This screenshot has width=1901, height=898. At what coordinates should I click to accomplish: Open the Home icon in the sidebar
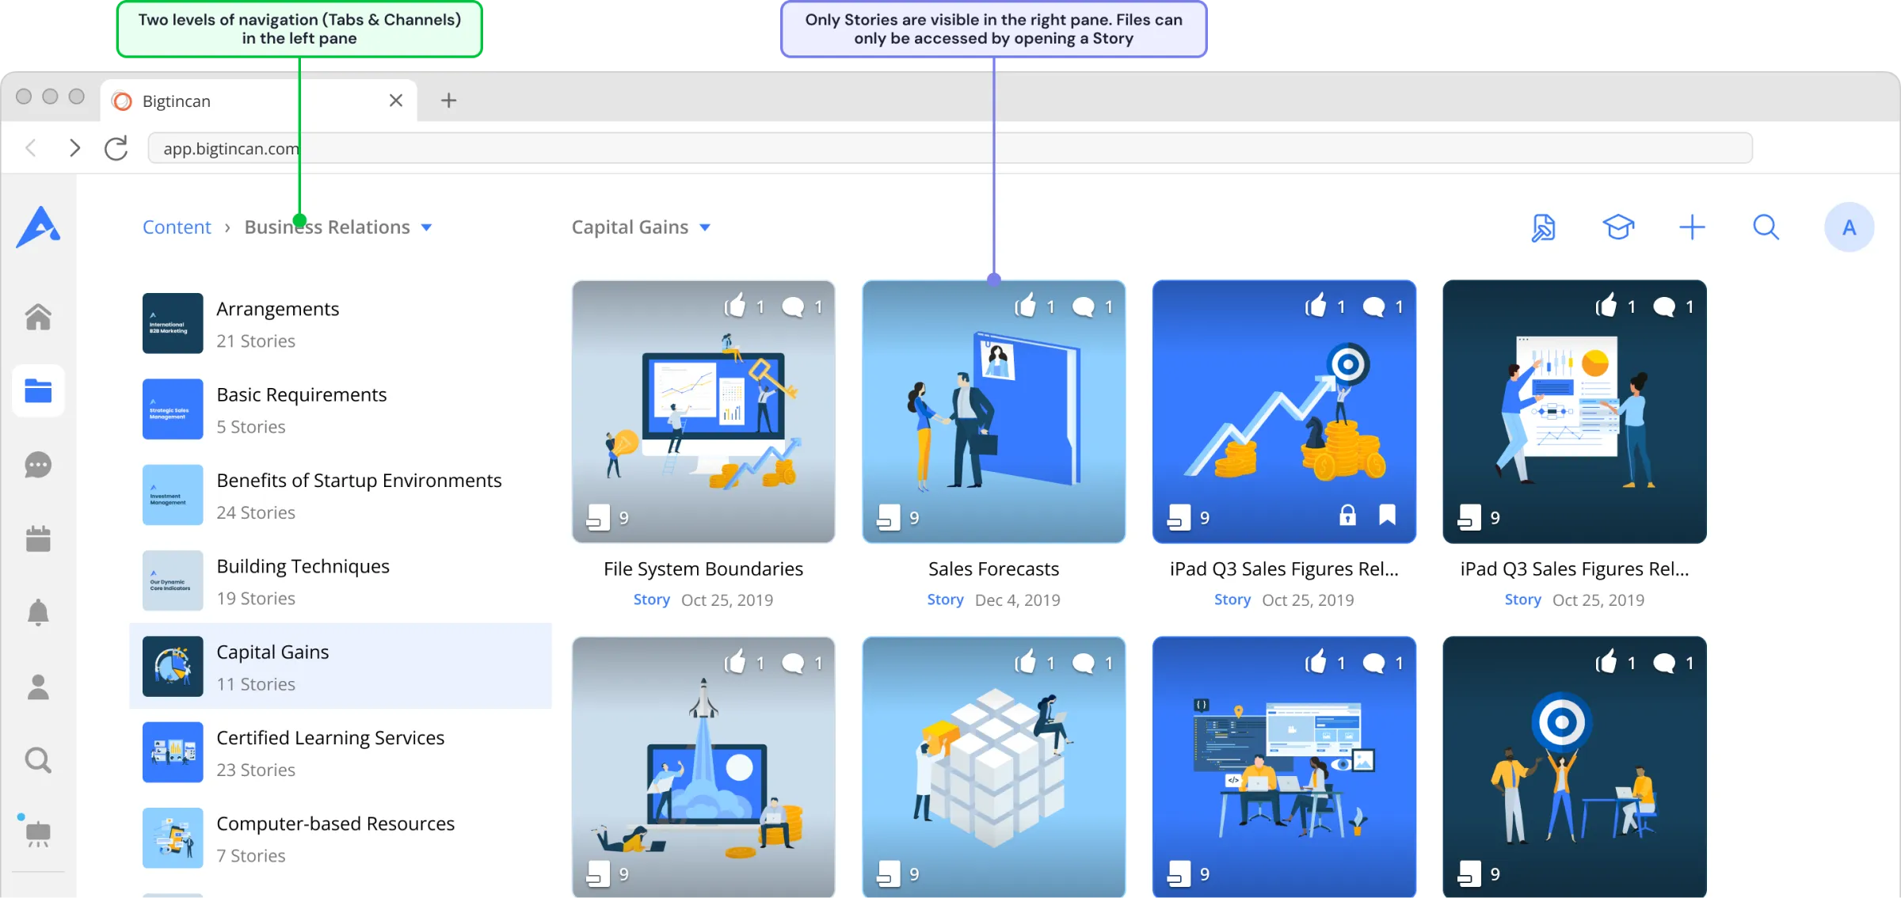point(38,317)
